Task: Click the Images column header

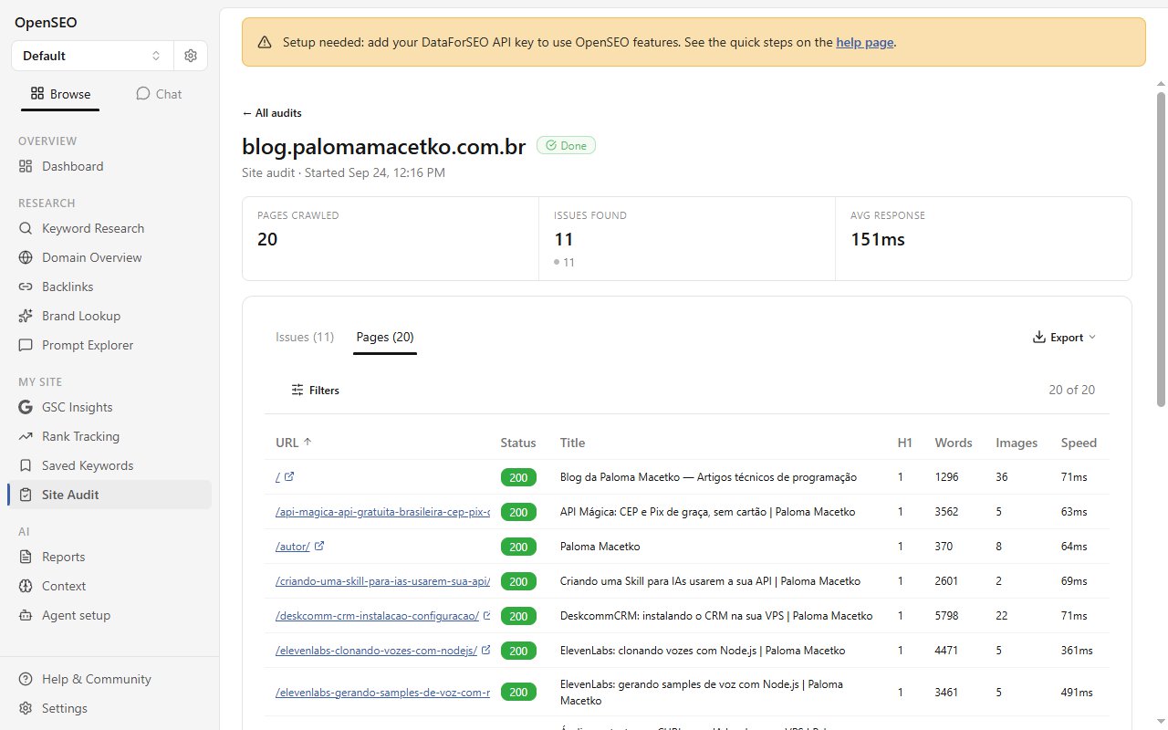Action: 1017,443
